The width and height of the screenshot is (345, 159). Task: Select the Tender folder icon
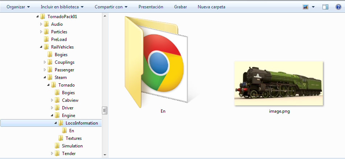(x=57, y=154)
